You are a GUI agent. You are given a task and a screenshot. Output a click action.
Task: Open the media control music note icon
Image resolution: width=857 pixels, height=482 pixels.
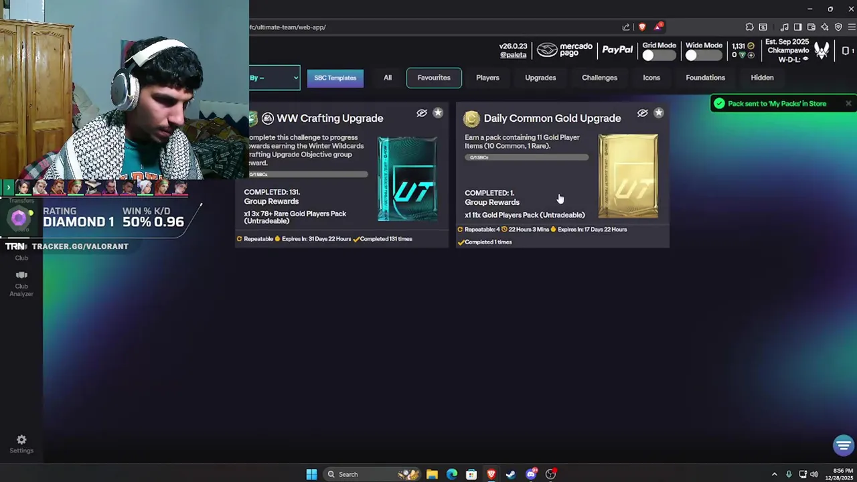784,27
